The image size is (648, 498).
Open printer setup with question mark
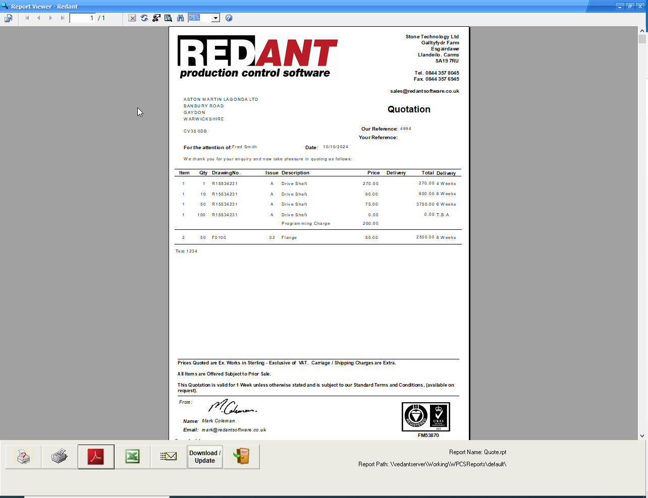23,457
